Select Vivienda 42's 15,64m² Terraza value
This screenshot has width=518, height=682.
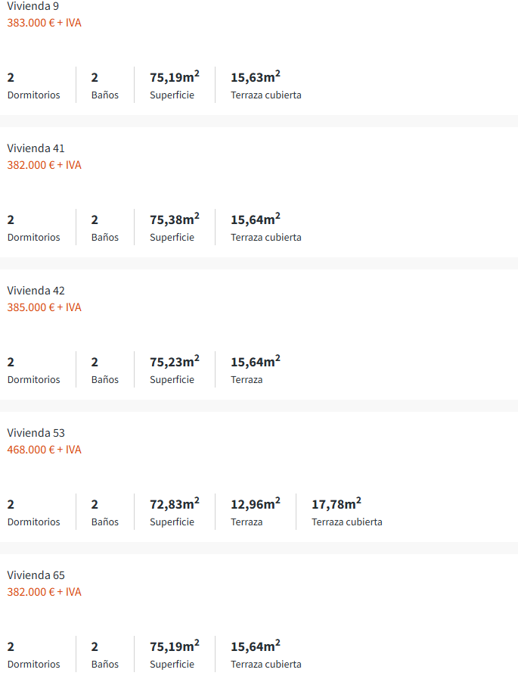[x=255, y=362]
